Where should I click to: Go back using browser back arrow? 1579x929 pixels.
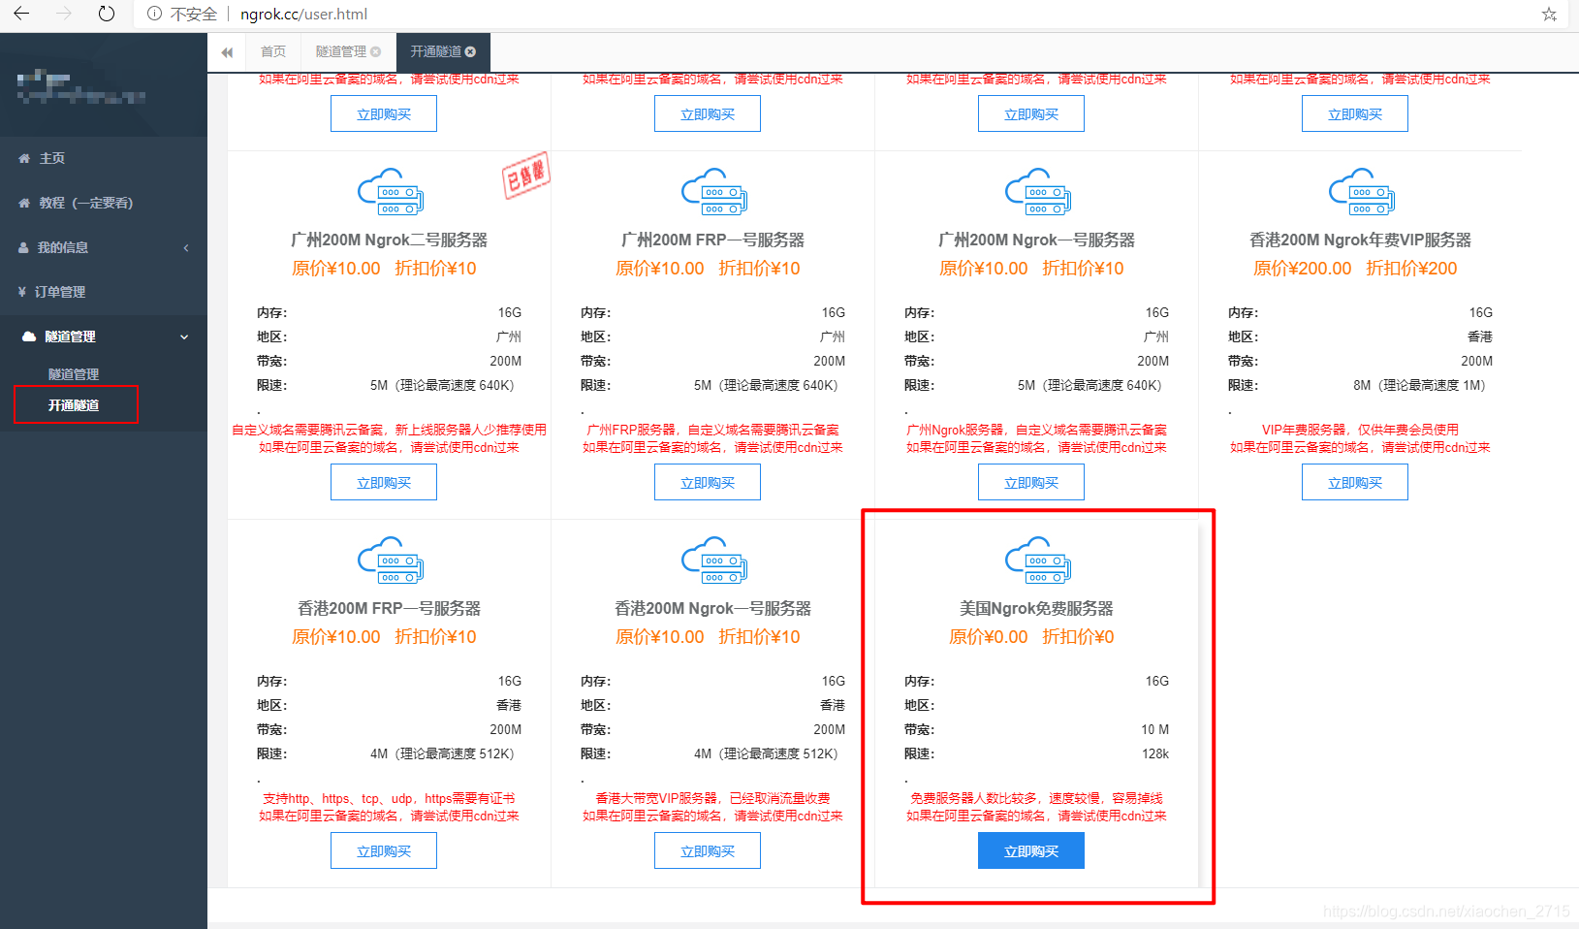[21, 14]
